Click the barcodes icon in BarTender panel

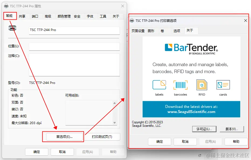click(180, 85)
